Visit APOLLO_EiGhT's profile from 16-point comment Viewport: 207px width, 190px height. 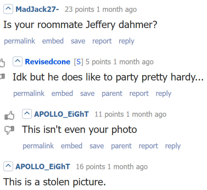point(43,166)
